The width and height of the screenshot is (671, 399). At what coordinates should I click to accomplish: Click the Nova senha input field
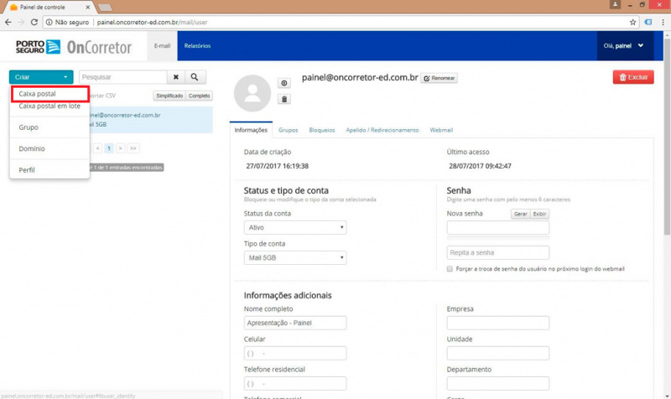pyautogui.click(x=497, y=227)
